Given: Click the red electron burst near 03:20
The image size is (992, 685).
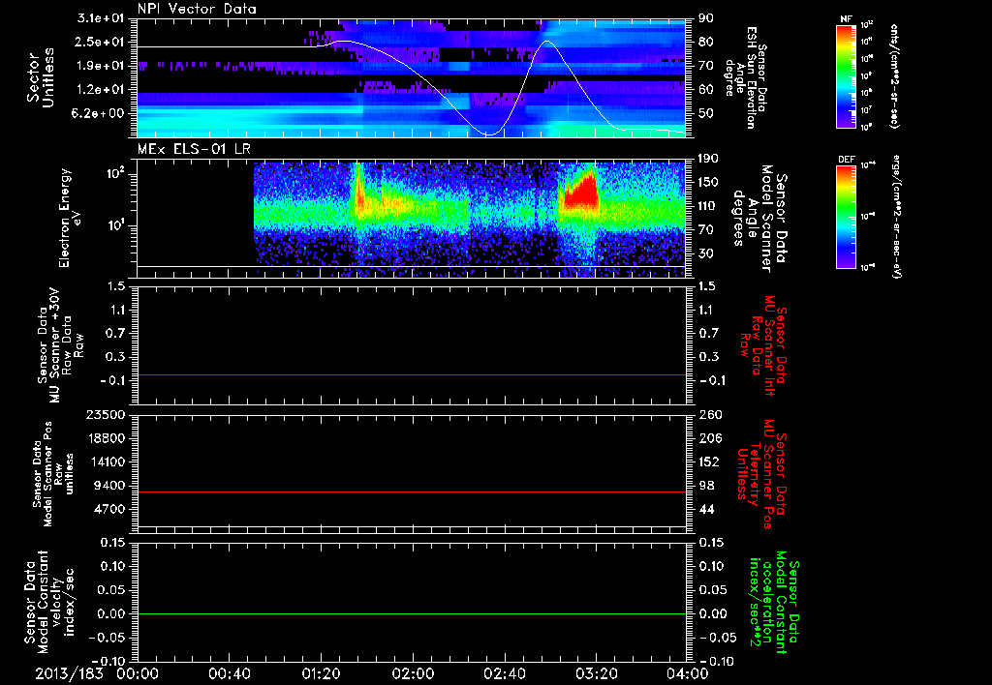Looking at the screenshot, I should [x=581, y=191].
